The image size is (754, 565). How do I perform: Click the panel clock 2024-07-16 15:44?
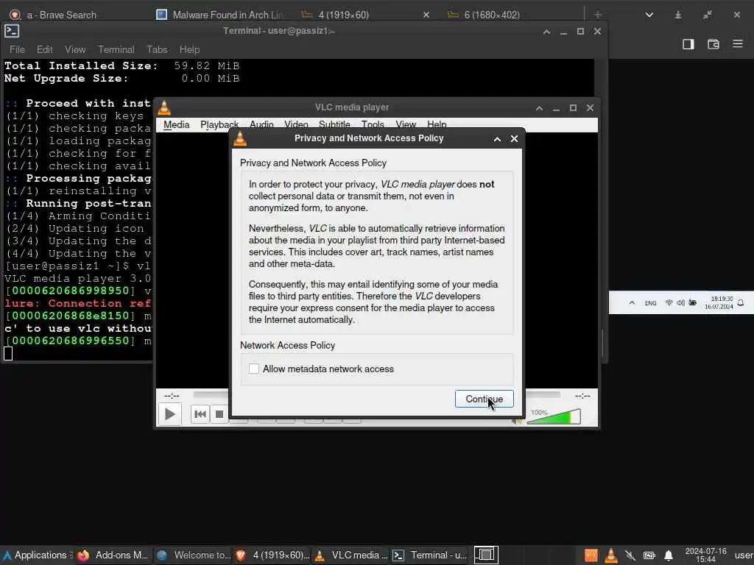click(705, 555)
